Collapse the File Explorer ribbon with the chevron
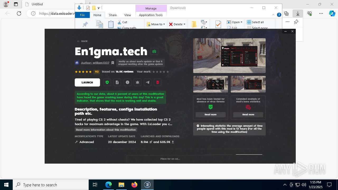338x190 pixels. [x=273, y=15]
